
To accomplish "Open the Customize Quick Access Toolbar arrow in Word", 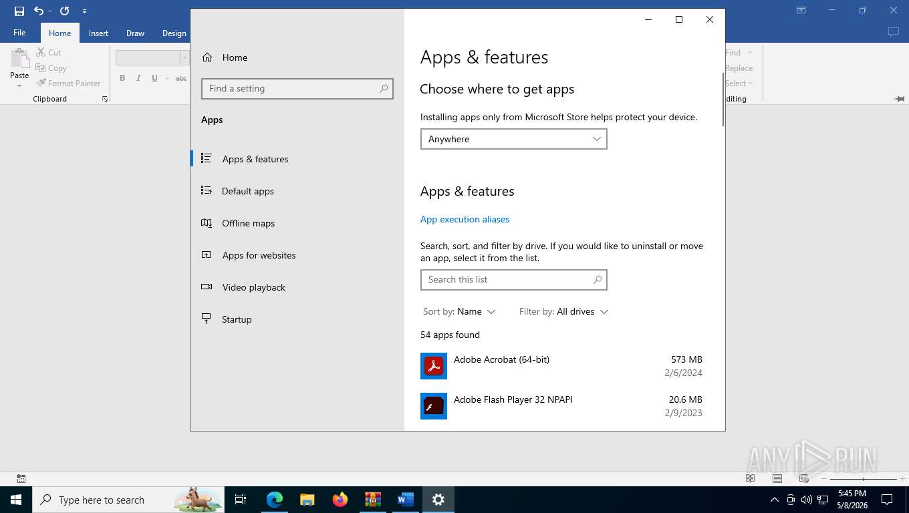I will 84,11.
